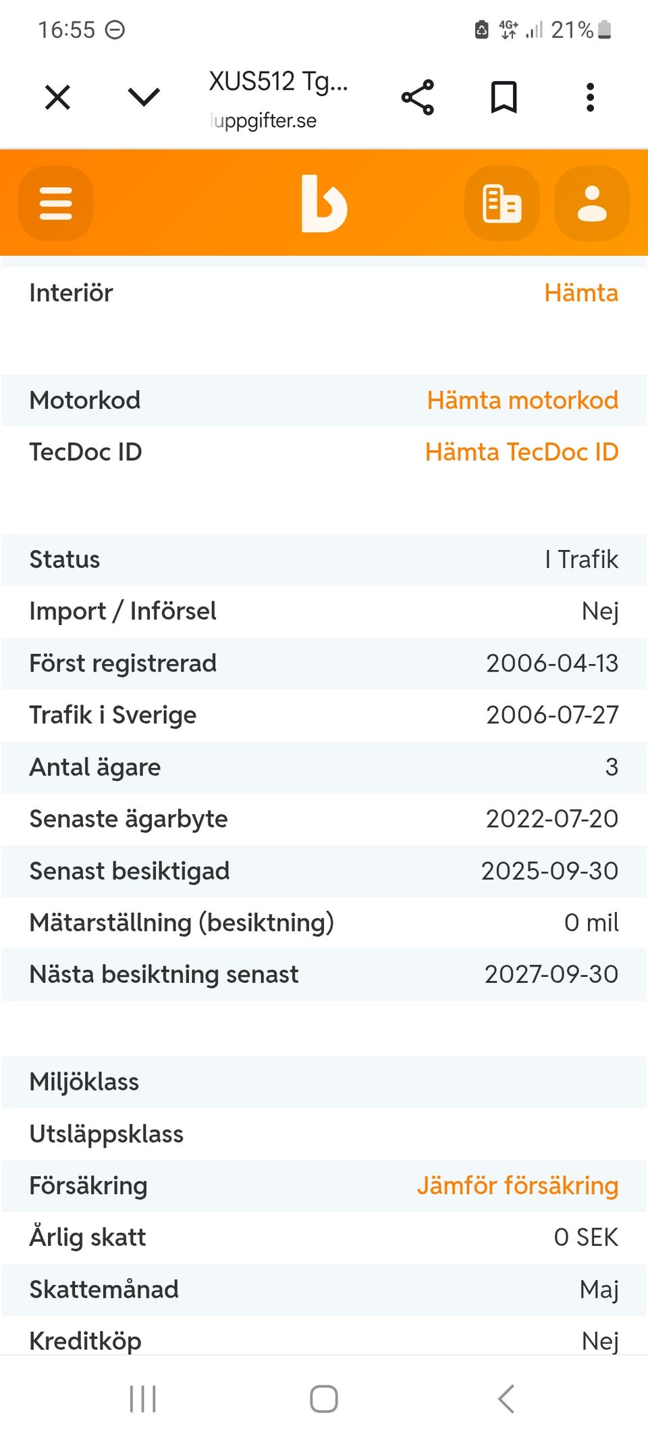
Task: Open Jämför försäkring link
Action: 518,1186
